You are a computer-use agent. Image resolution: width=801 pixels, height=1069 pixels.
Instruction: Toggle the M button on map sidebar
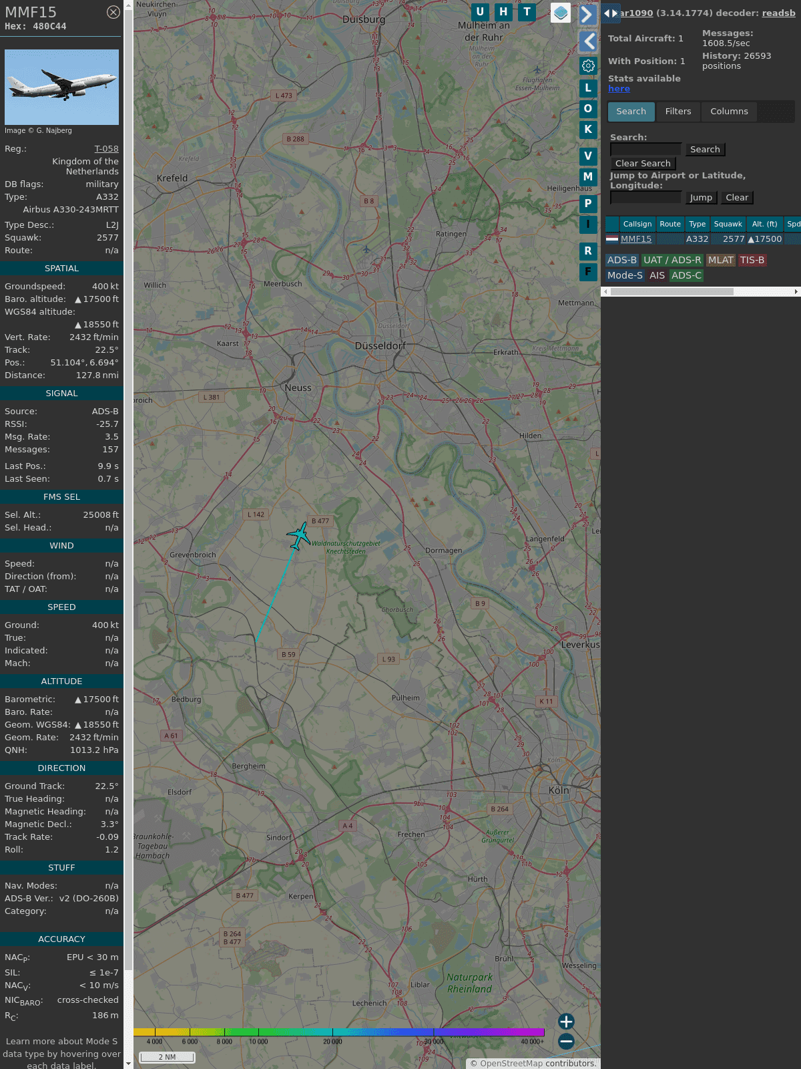[x=588, y=177]
